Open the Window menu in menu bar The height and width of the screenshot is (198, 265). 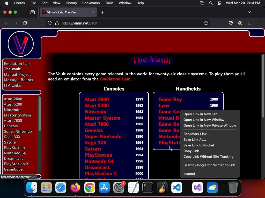click(x=125, y=3)
